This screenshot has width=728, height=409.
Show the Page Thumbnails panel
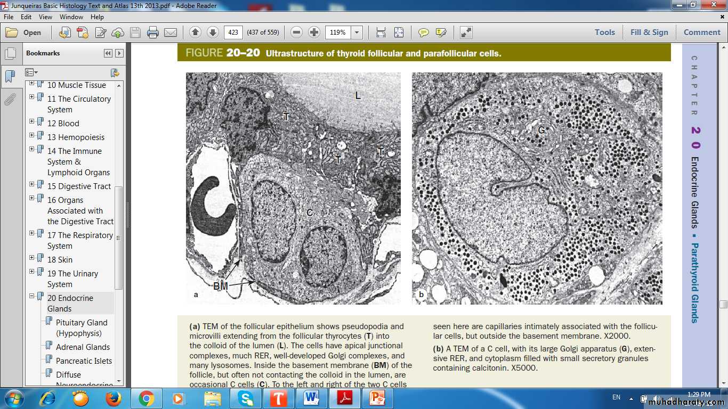pos(10,54)
